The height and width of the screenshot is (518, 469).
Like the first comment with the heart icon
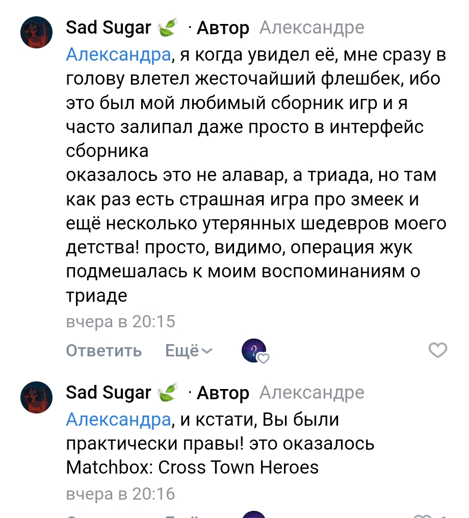pos(437,351)
